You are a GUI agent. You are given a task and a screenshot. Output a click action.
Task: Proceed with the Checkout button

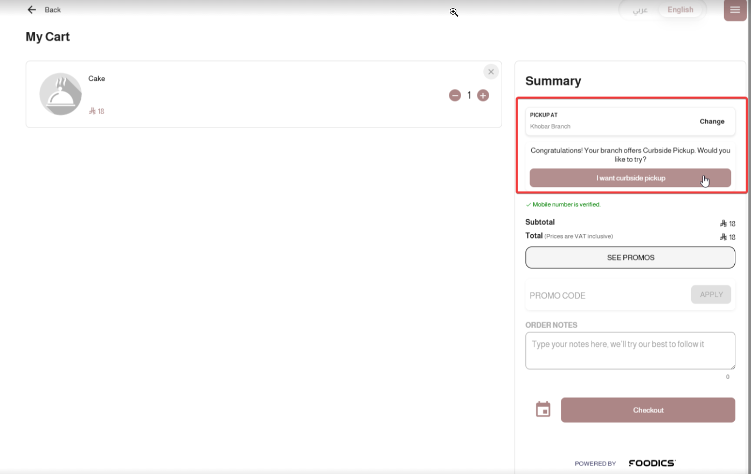(648, 410)
